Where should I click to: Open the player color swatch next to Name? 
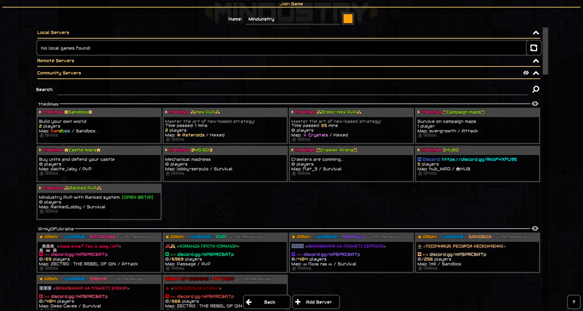[348, 19]
